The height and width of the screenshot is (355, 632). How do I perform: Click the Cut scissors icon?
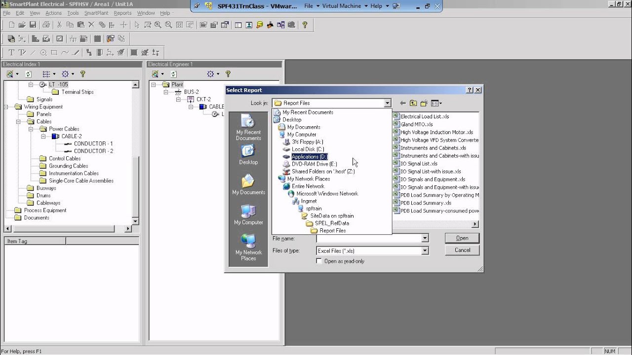click(59, 25)
